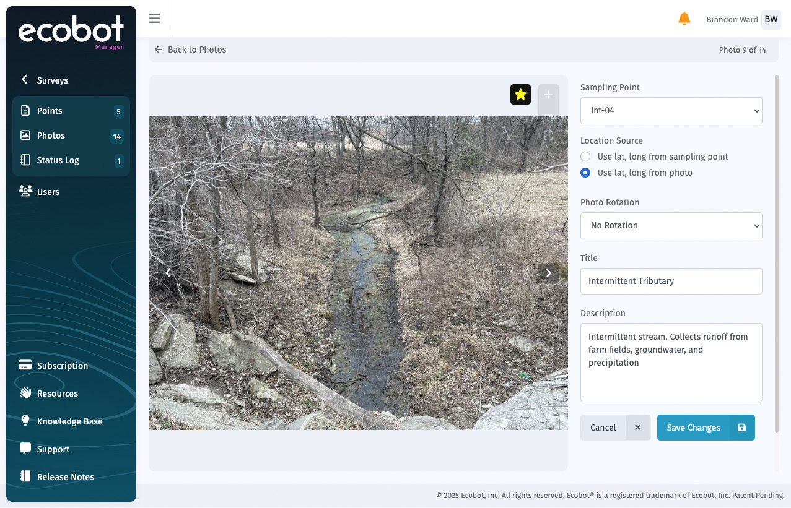This screenshot has width=791, height=508.
Task: Click the Back to Photos arrow icon
Action: tap(159, 50)
